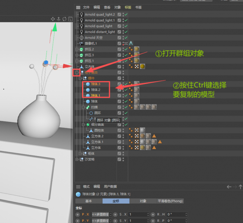This screenshot has width=243, height=223.
Task: Collapse the 柜子组合 group node
Action: 76,72
